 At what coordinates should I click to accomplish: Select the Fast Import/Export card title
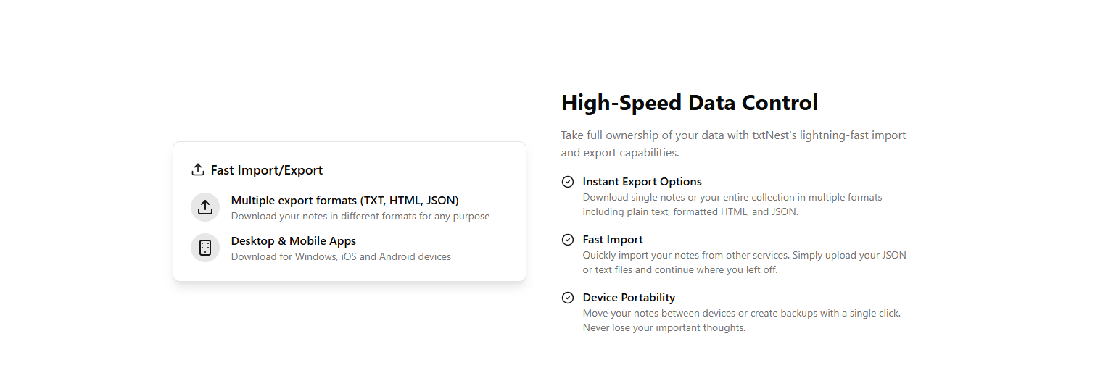pyautogui.click(x=267, y=170)
